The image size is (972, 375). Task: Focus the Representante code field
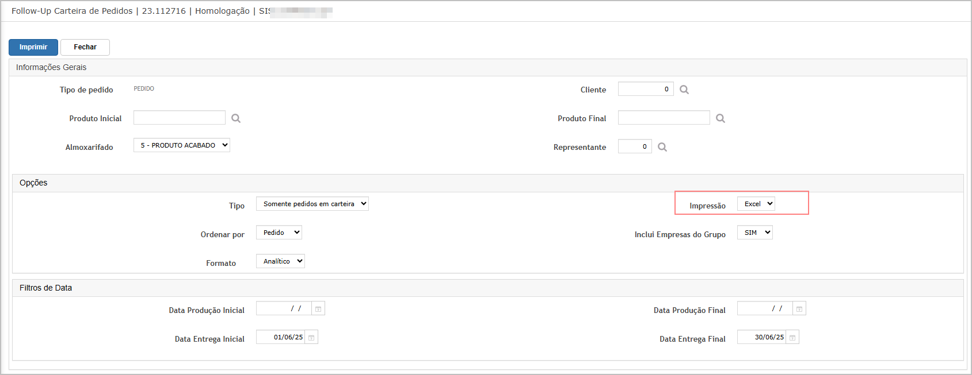pyautogui.click(x=635, y=146)
